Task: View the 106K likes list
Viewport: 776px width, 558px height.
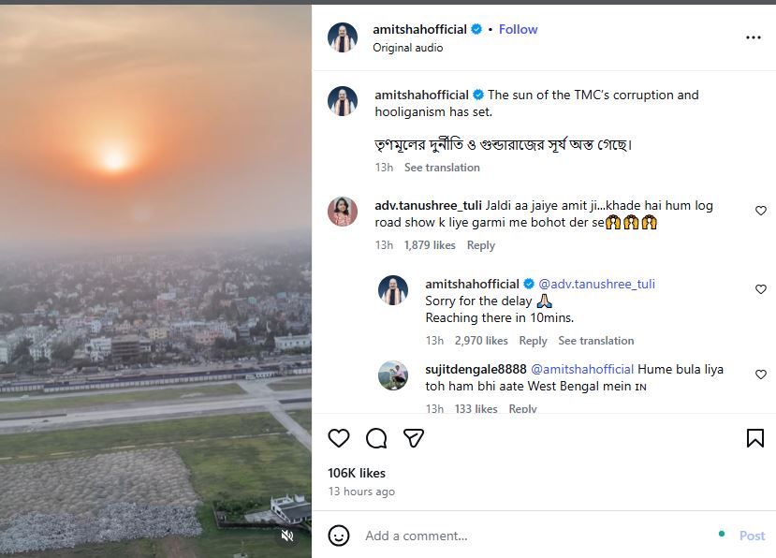Action: click(x=357, y=473)
